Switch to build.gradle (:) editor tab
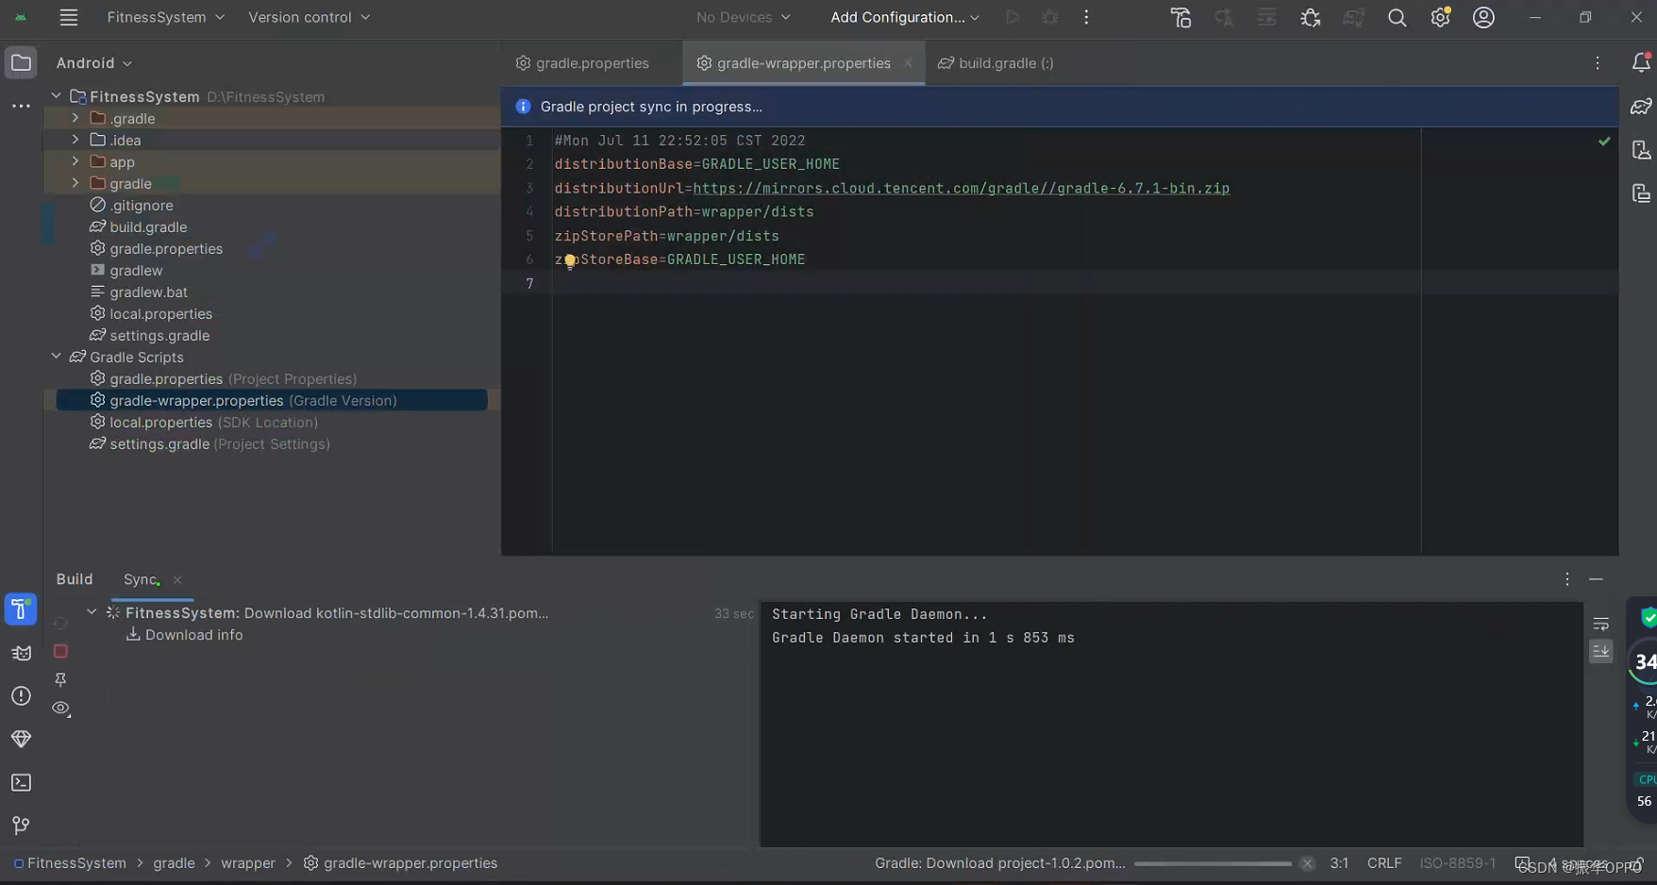Image resolution: width=1657 pixels, height=885 pixels. click(x=996, y=63)
